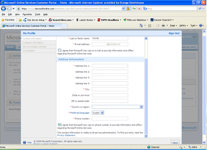Click the form scrollbar down arrow
This screenshot has height=150, width=207.
pyautogui.click(x=146, y=136)
